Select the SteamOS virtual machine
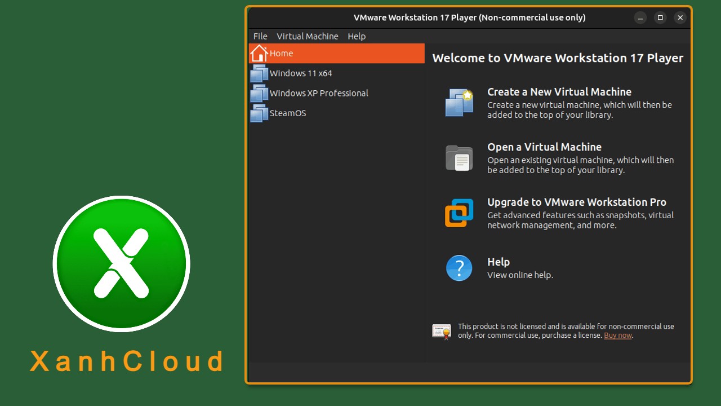The height and width of the screenshot is (406, 721). coord(337,113)
